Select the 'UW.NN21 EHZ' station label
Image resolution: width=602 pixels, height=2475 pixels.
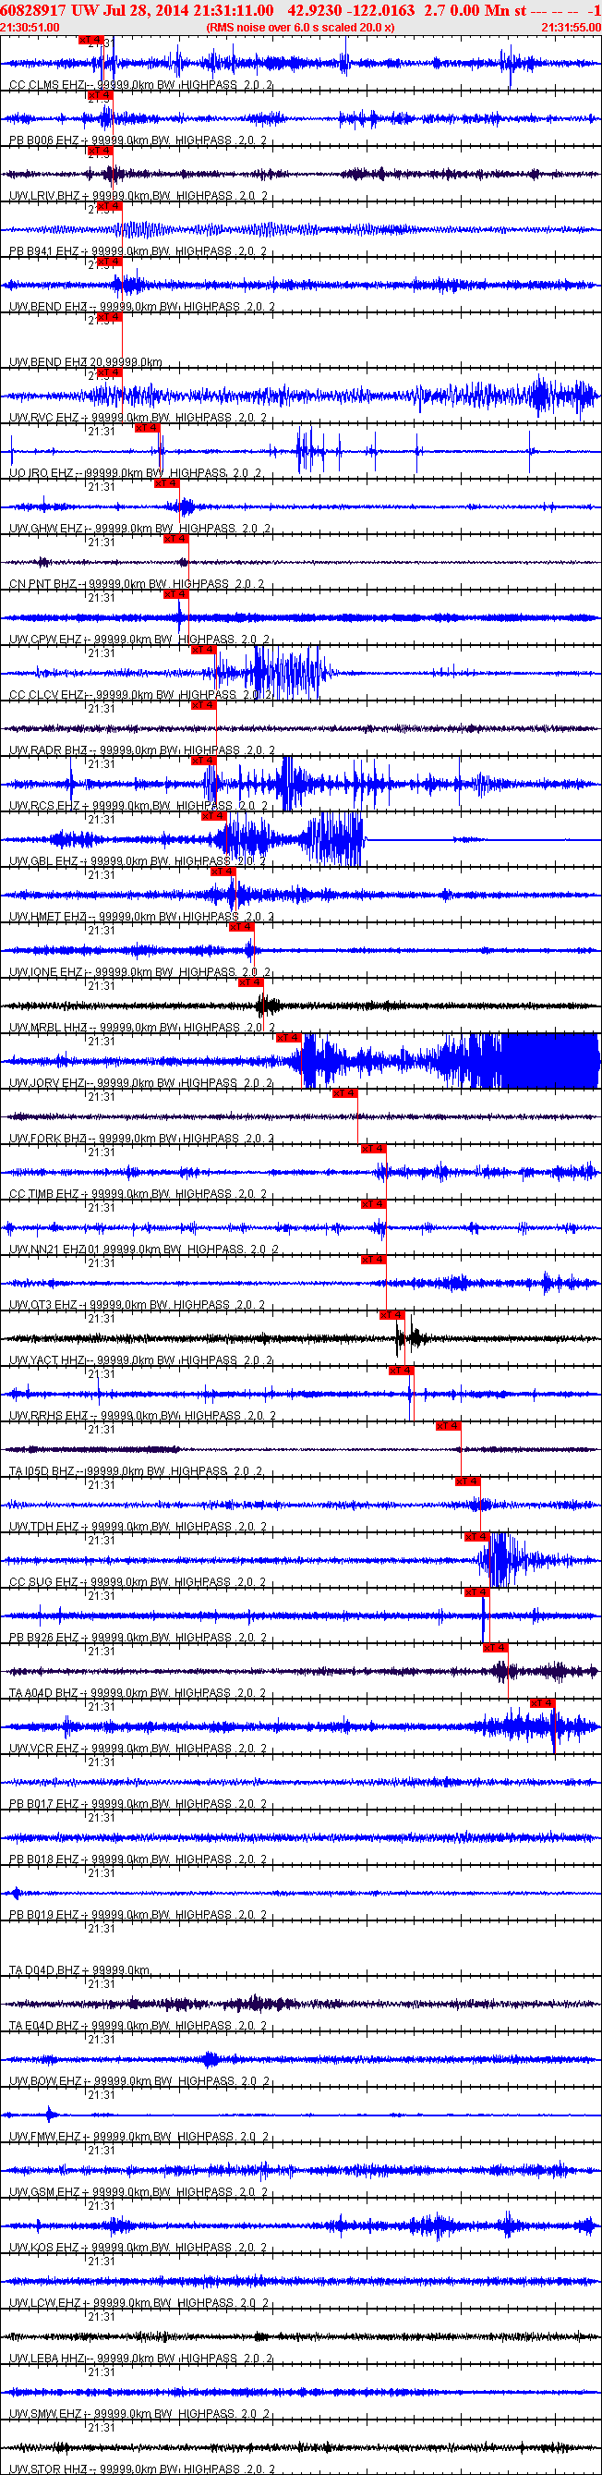(x=47, y=1250)
